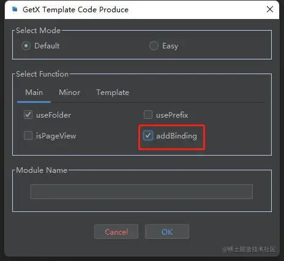Click the watermark text at bottom right
Image resolution: width=284 pixels, height=261 pixels.
pyautogui.click(x=248, y=249)
